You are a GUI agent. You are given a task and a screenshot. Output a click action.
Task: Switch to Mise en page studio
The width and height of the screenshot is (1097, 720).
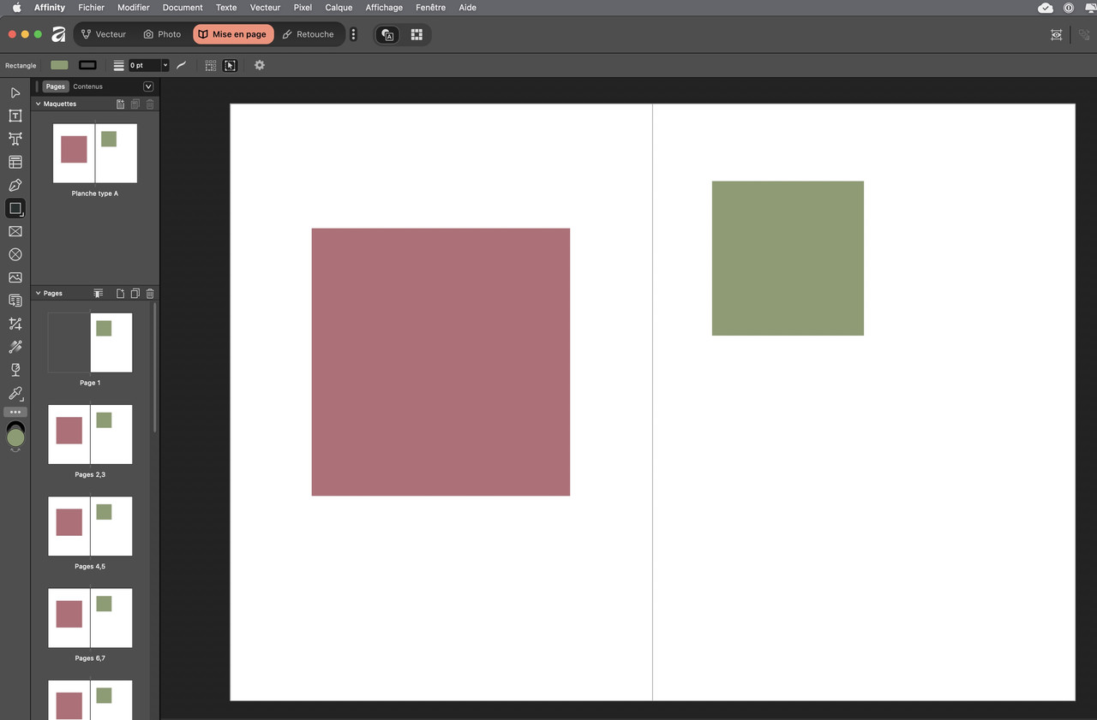point(233,34)
